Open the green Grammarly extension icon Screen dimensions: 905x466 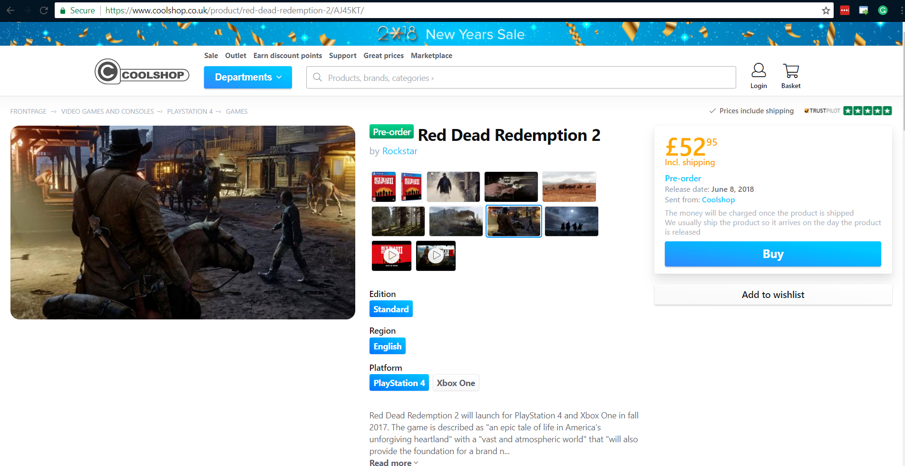pos(883,10)
